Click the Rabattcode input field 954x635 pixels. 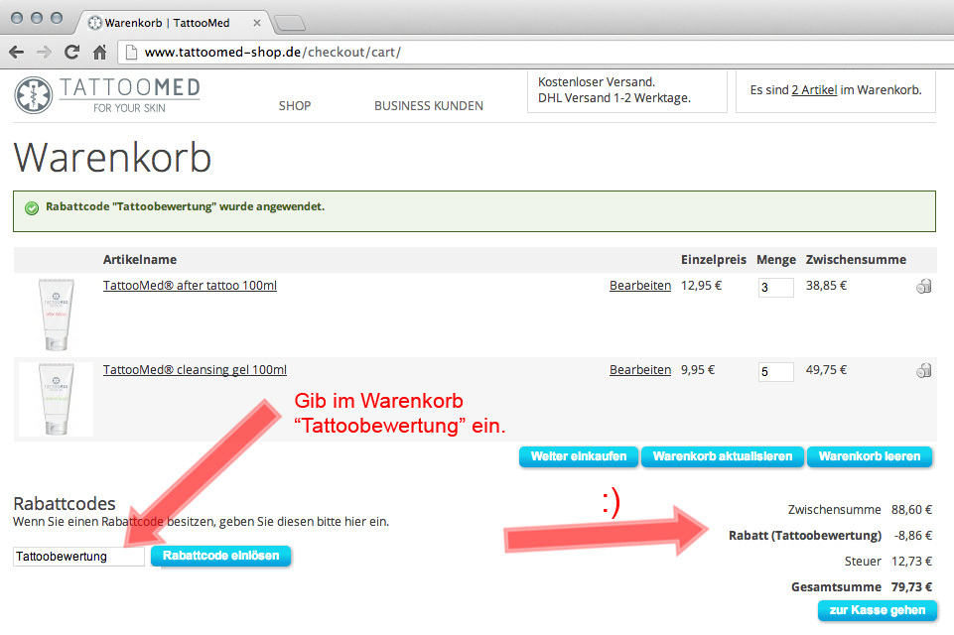pyautogui.click(x=78, y=557)
